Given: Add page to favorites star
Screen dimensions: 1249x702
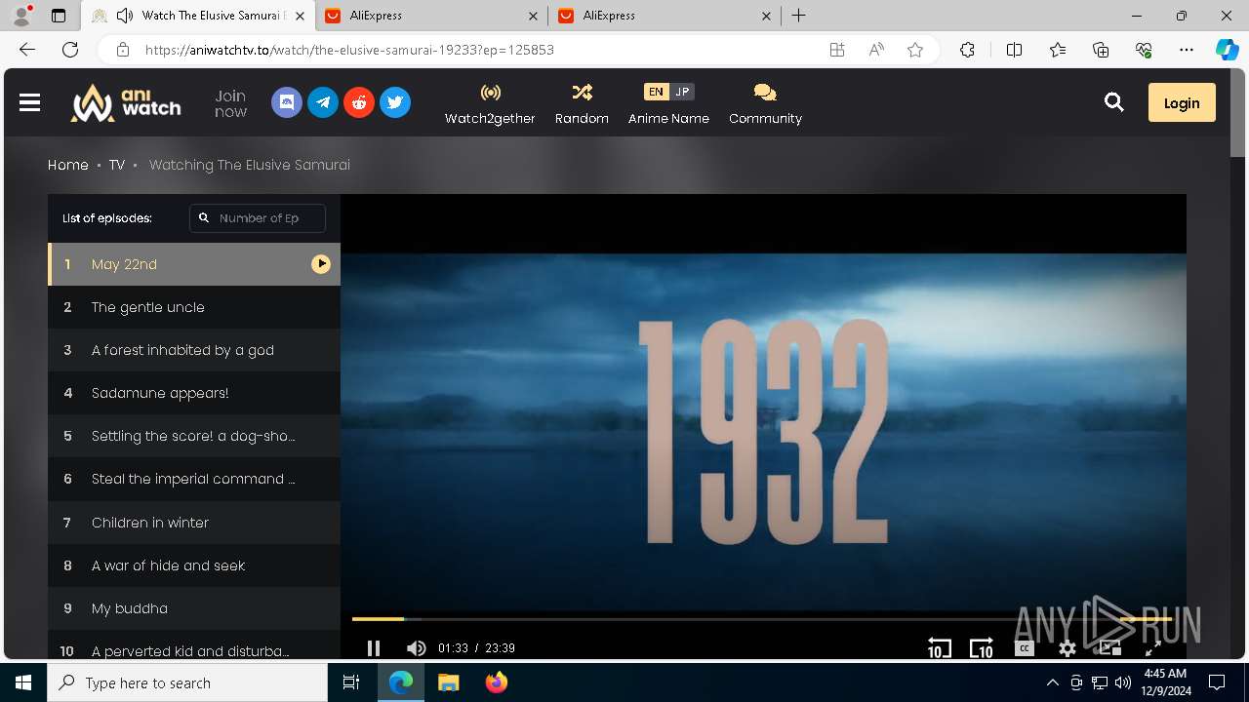Looking at the screenshot, I should coord(915,50).
